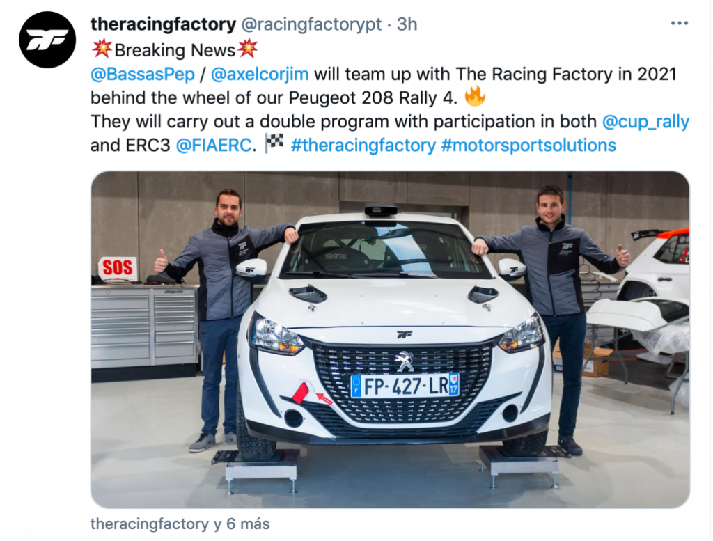Open the #motorsportsolutions hashtag

[528, 146]
